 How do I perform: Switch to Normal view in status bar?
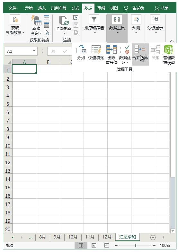[81, 246]
